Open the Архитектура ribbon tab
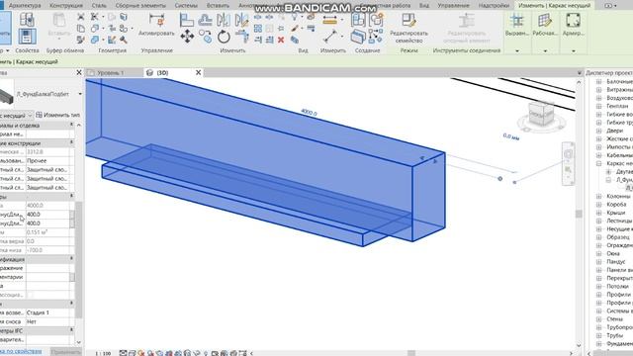This screenshot has height=356, width=633. click(x=25, y=6)
